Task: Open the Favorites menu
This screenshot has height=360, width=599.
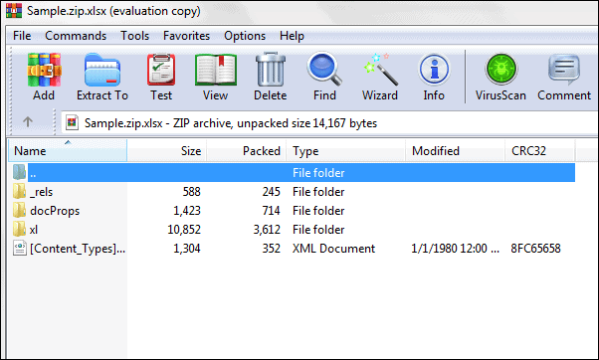Action: pos(186,36)
